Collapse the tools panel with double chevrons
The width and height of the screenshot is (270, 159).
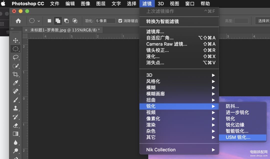(x=12, y=28)
